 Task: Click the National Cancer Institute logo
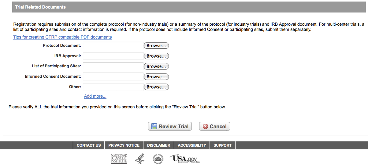coord(118,159)
